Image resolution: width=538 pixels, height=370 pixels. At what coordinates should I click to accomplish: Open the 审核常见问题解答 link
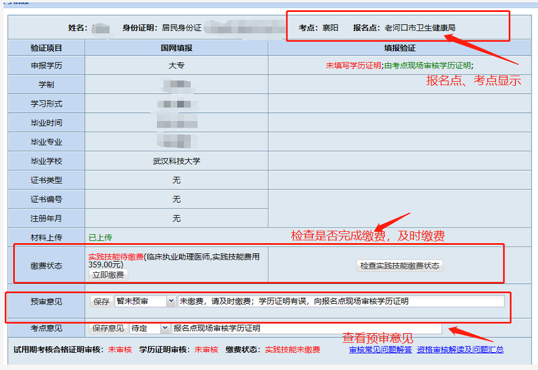[380, 350]
